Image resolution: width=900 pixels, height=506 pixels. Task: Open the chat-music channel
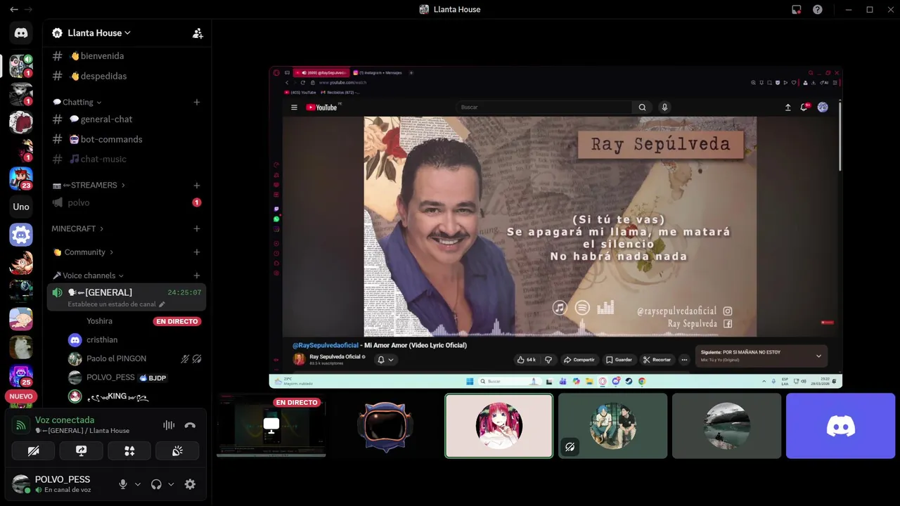pyautogui.click(x=127, y=159)
